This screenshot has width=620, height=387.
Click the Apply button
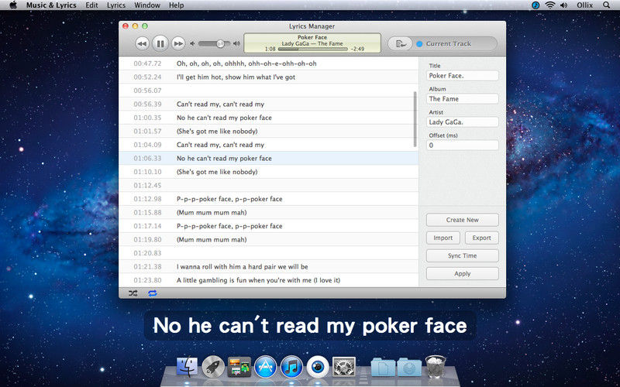pos(462,273)
